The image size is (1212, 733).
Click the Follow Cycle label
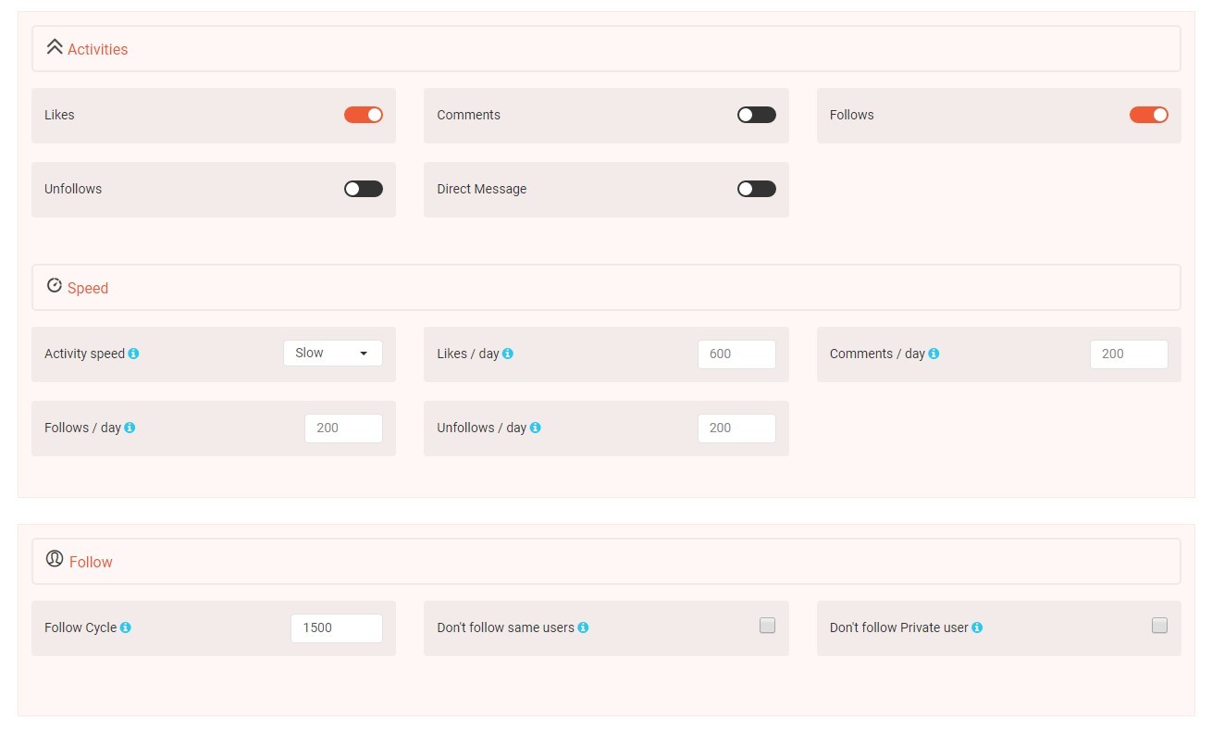tap(80, 627)
